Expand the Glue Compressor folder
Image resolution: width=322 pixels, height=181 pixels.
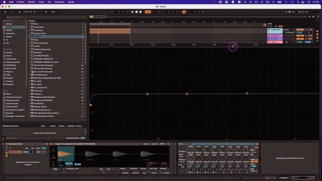pyautogui.click(x=29, y=43)
